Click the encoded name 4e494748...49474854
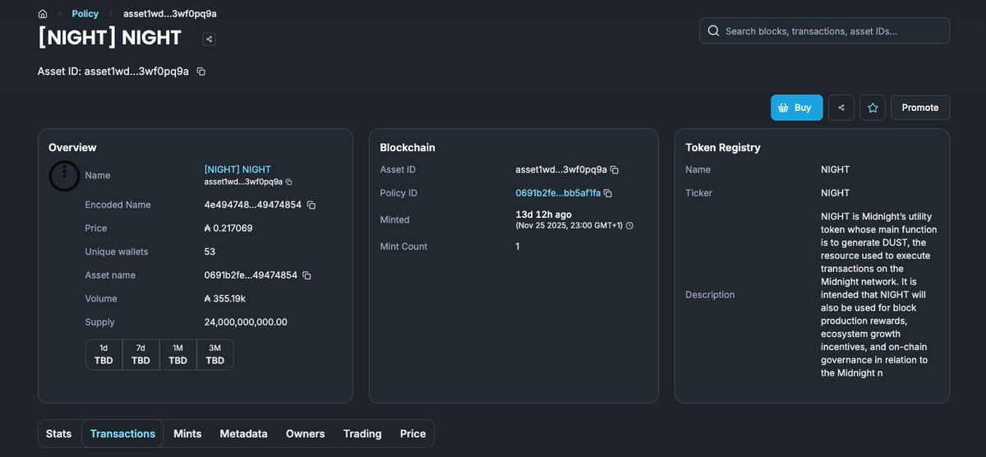 [x=253, y=205]
